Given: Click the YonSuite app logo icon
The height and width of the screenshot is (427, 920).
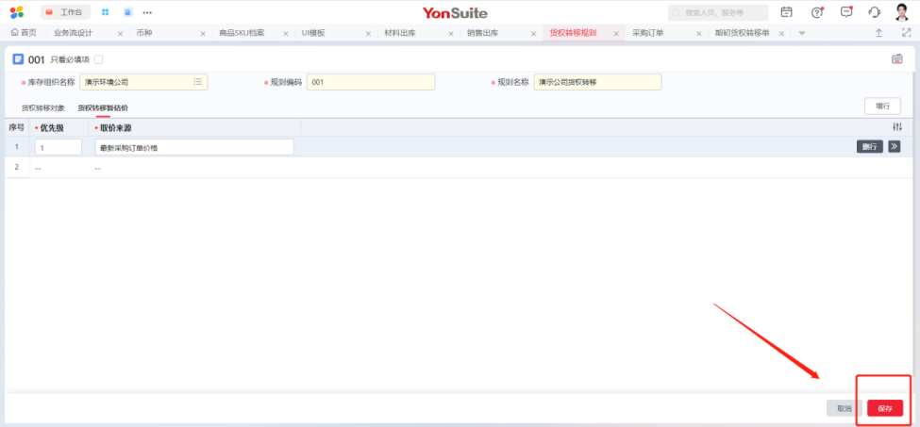Looking at the screenshot, I should click(17, 12).
